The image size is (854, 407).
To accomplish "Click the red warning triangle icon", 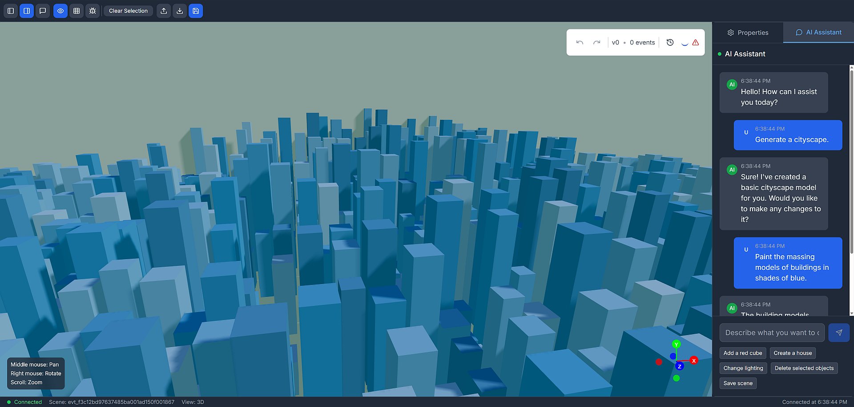I will 696,43.
